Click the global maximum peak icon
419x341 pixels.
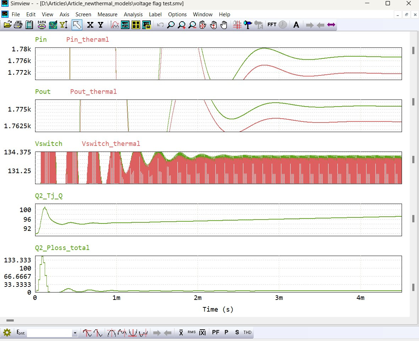[x=87, y=333]
